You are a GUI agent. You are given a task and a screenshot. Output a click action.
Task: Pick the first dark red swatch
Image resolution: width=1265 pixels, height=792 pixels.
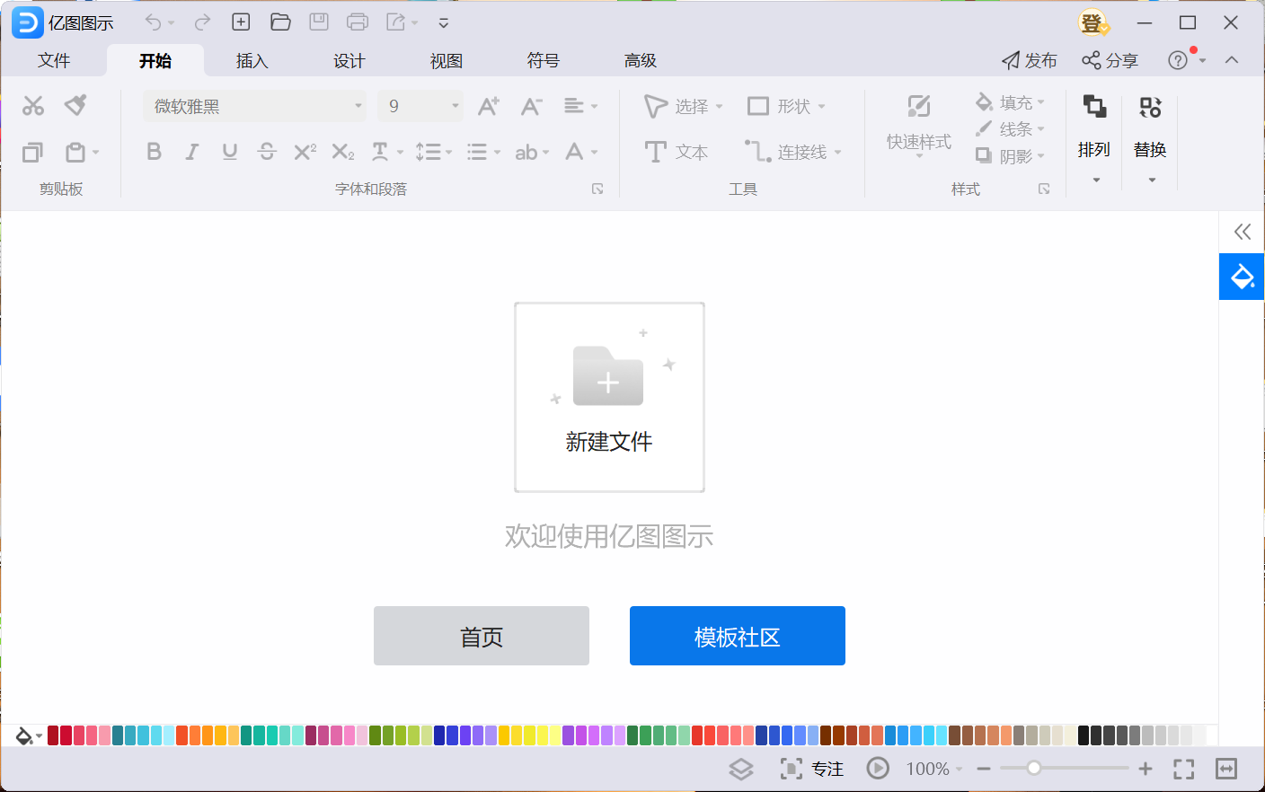[x=53, y=735]
